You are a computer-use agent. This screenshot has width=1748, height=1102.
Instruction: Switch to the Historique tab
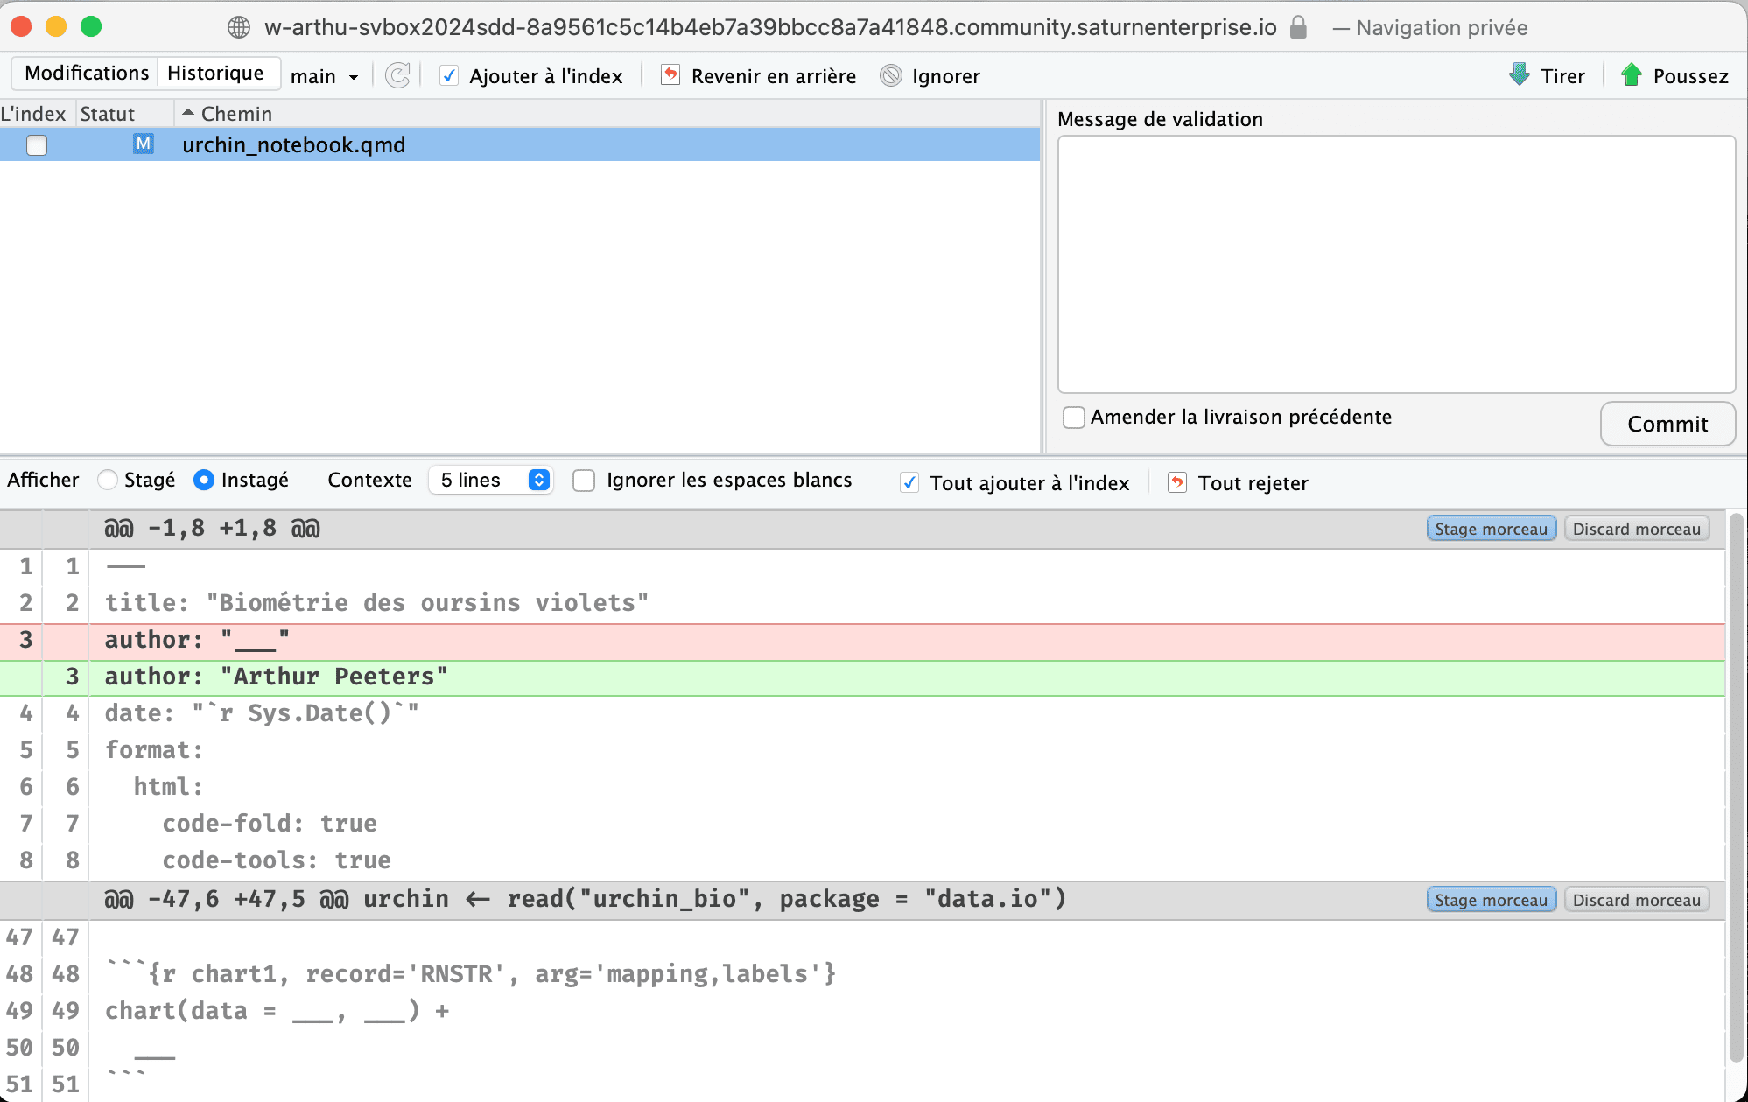click(x=215, y=73)
